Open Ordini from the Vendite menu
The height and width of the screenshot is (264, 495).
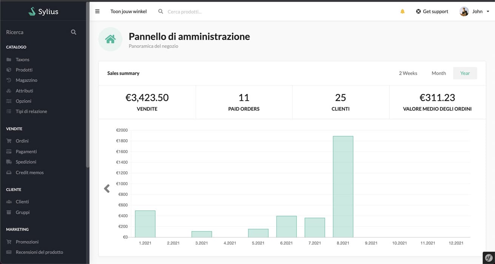(x=22, y=141)
